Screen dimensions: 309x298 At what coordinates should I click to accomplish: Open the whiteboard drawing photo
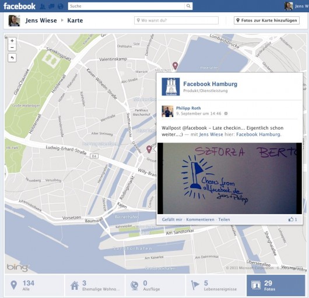(230, 179)
